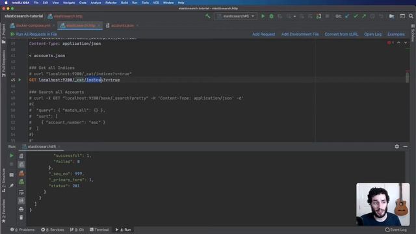Open the Structure side tool window
The image size is (416, 234).
click(x=3, y=181)
